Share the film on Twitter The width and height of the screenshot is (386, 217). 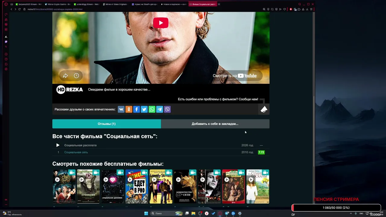[x=144, y=109]
